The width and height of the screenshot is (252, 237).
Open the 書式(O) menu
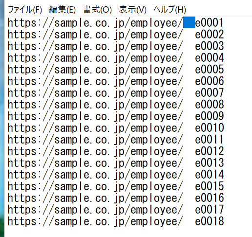[x=97, y=10]
